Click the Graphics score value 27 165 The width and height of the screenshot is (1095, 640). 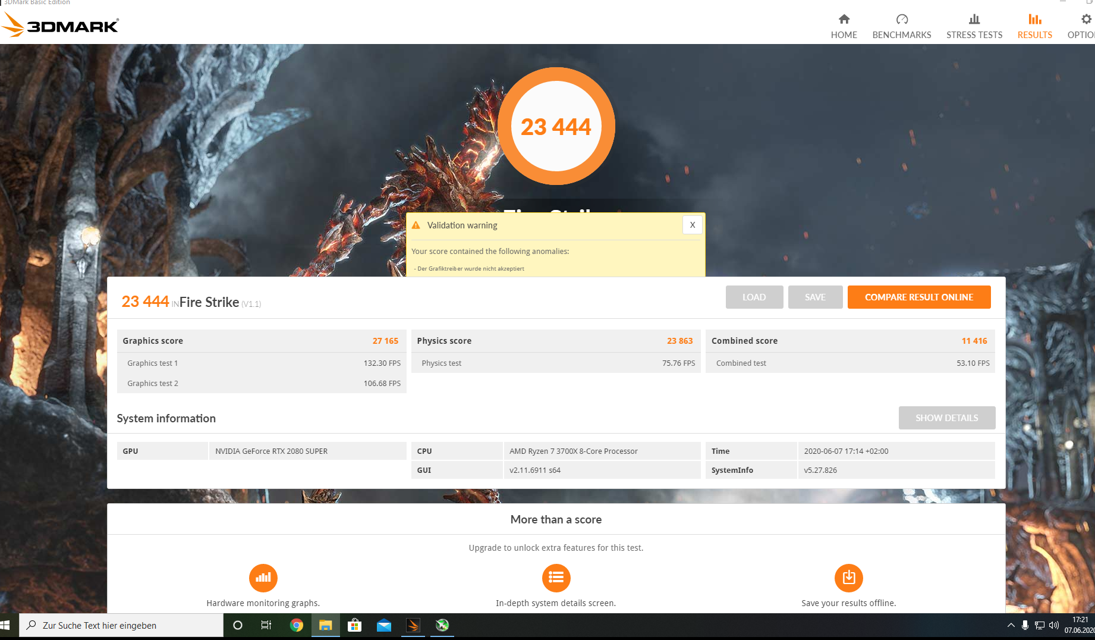click(x=385, y=341)
